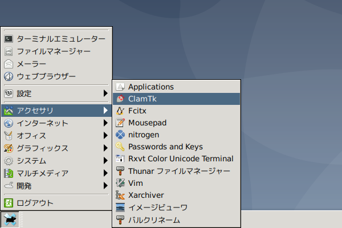Click the ログアウト exit icon
342x228 pixels.
click(x=9, y=203)
